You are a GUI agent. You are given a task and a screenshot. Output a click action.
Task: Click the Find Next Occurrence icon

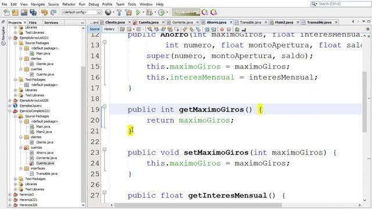point(163,30)
